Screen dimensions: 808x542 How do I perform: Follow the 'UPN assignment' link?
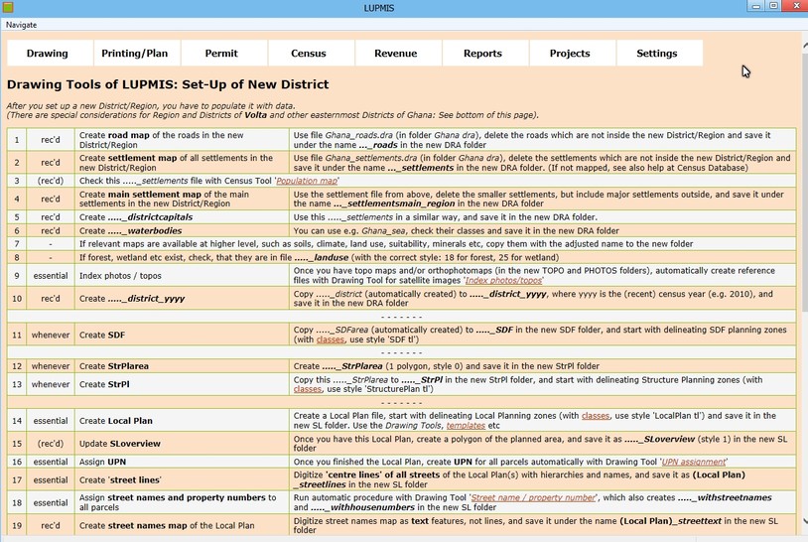pos(693,462)
